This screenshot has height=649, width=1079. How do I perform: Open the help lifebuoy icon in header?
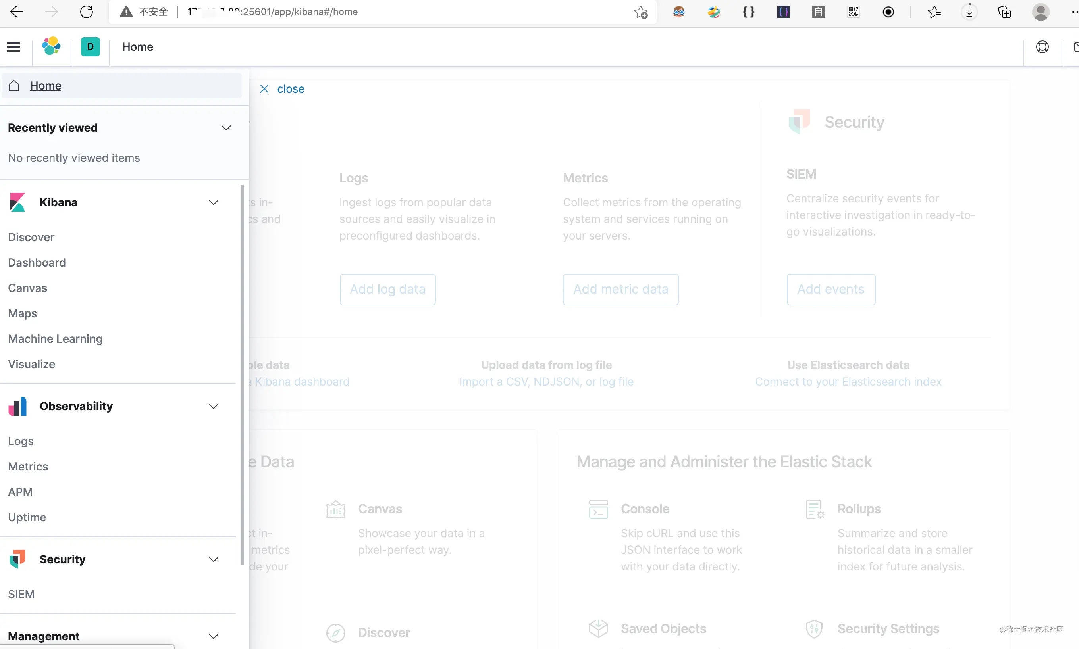[1042, 47]
